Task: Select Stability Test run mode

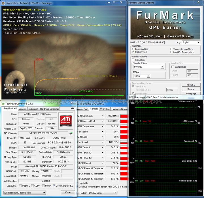Action: (x=133, y=52)
